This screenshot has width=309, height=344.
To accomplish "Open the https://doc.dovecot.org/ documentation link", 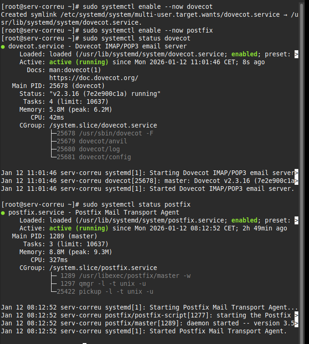I will point(93,78).
